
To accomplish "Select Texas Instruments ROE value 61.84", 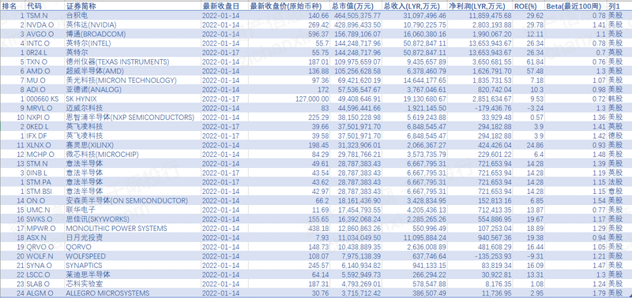I will pos(532,62).
